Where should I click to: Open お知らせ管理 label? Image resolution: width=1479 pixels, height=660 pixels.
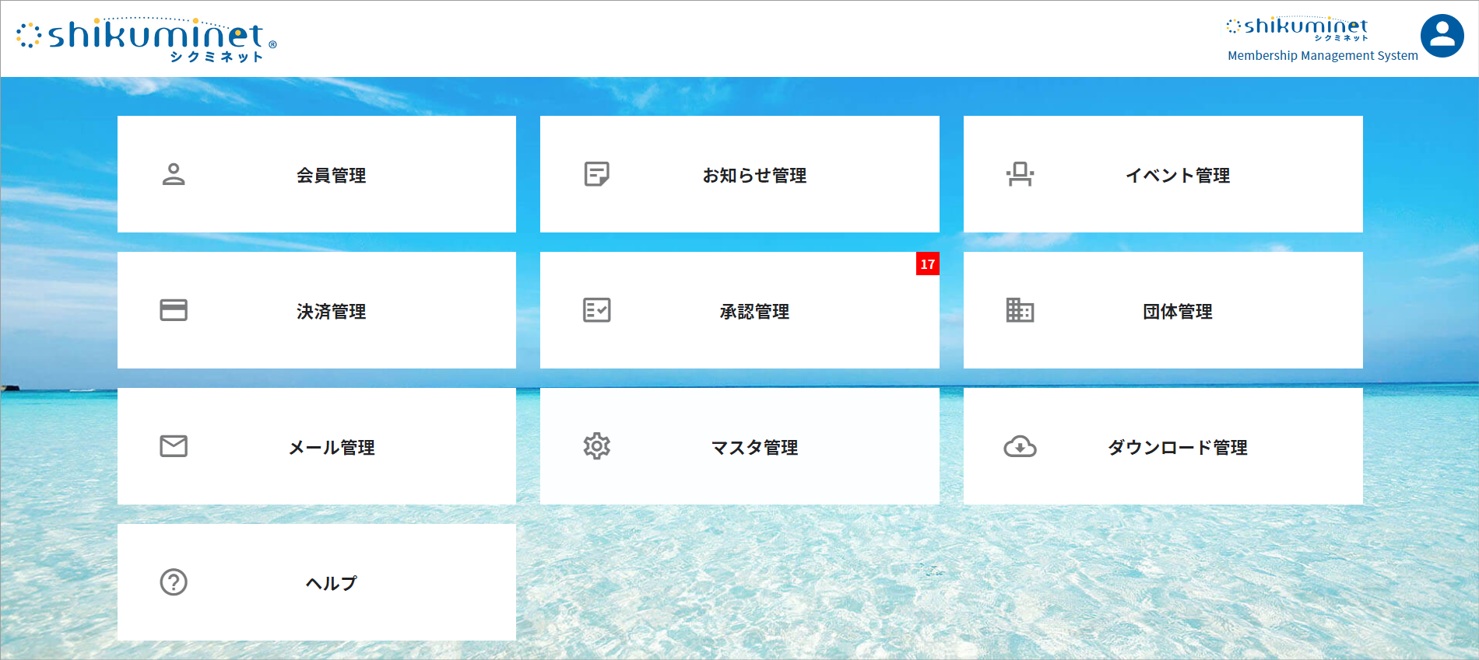click(x=754, y=176)
